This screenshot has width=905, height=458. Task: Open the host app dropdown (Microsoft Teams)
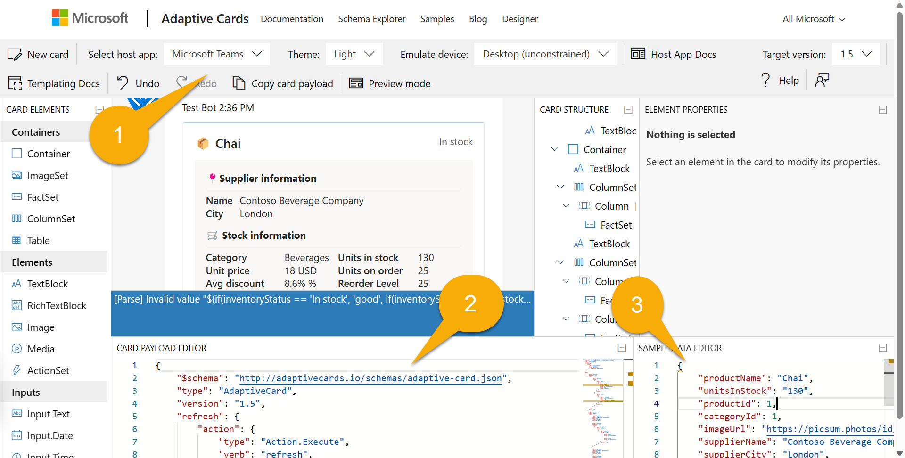click(x=217, y=54)
